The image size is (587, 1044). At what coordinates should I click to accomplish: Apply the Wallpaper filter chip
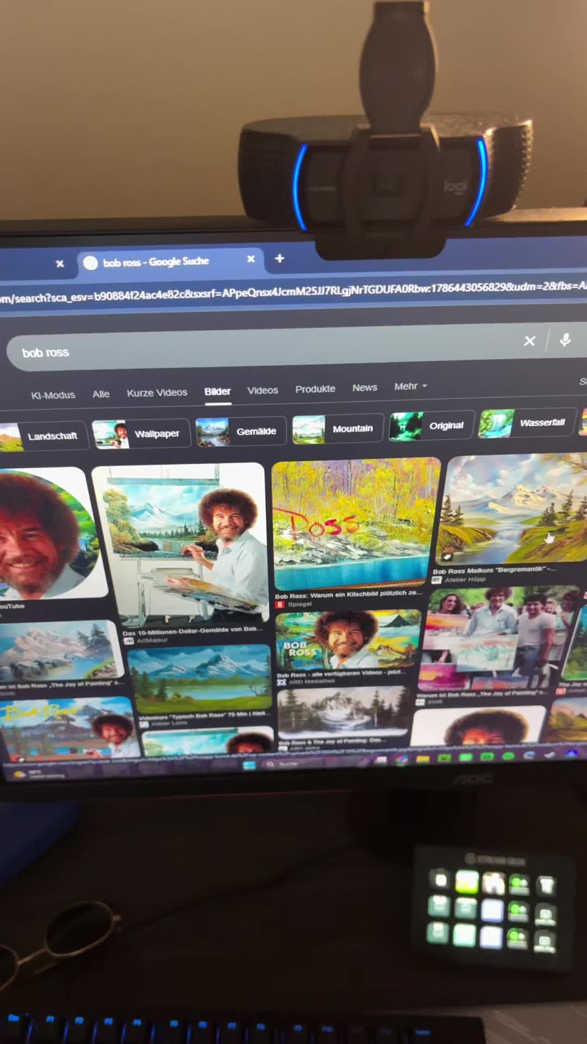(141, 434)
